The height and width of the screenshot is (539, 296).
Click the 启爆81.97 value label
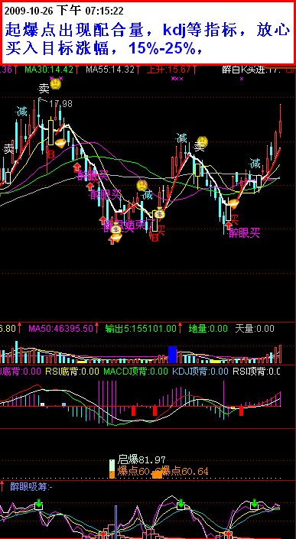tap(141, 459)
